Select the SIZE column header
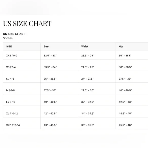Viewport: 148px width, 148px height. click(9, 46)
